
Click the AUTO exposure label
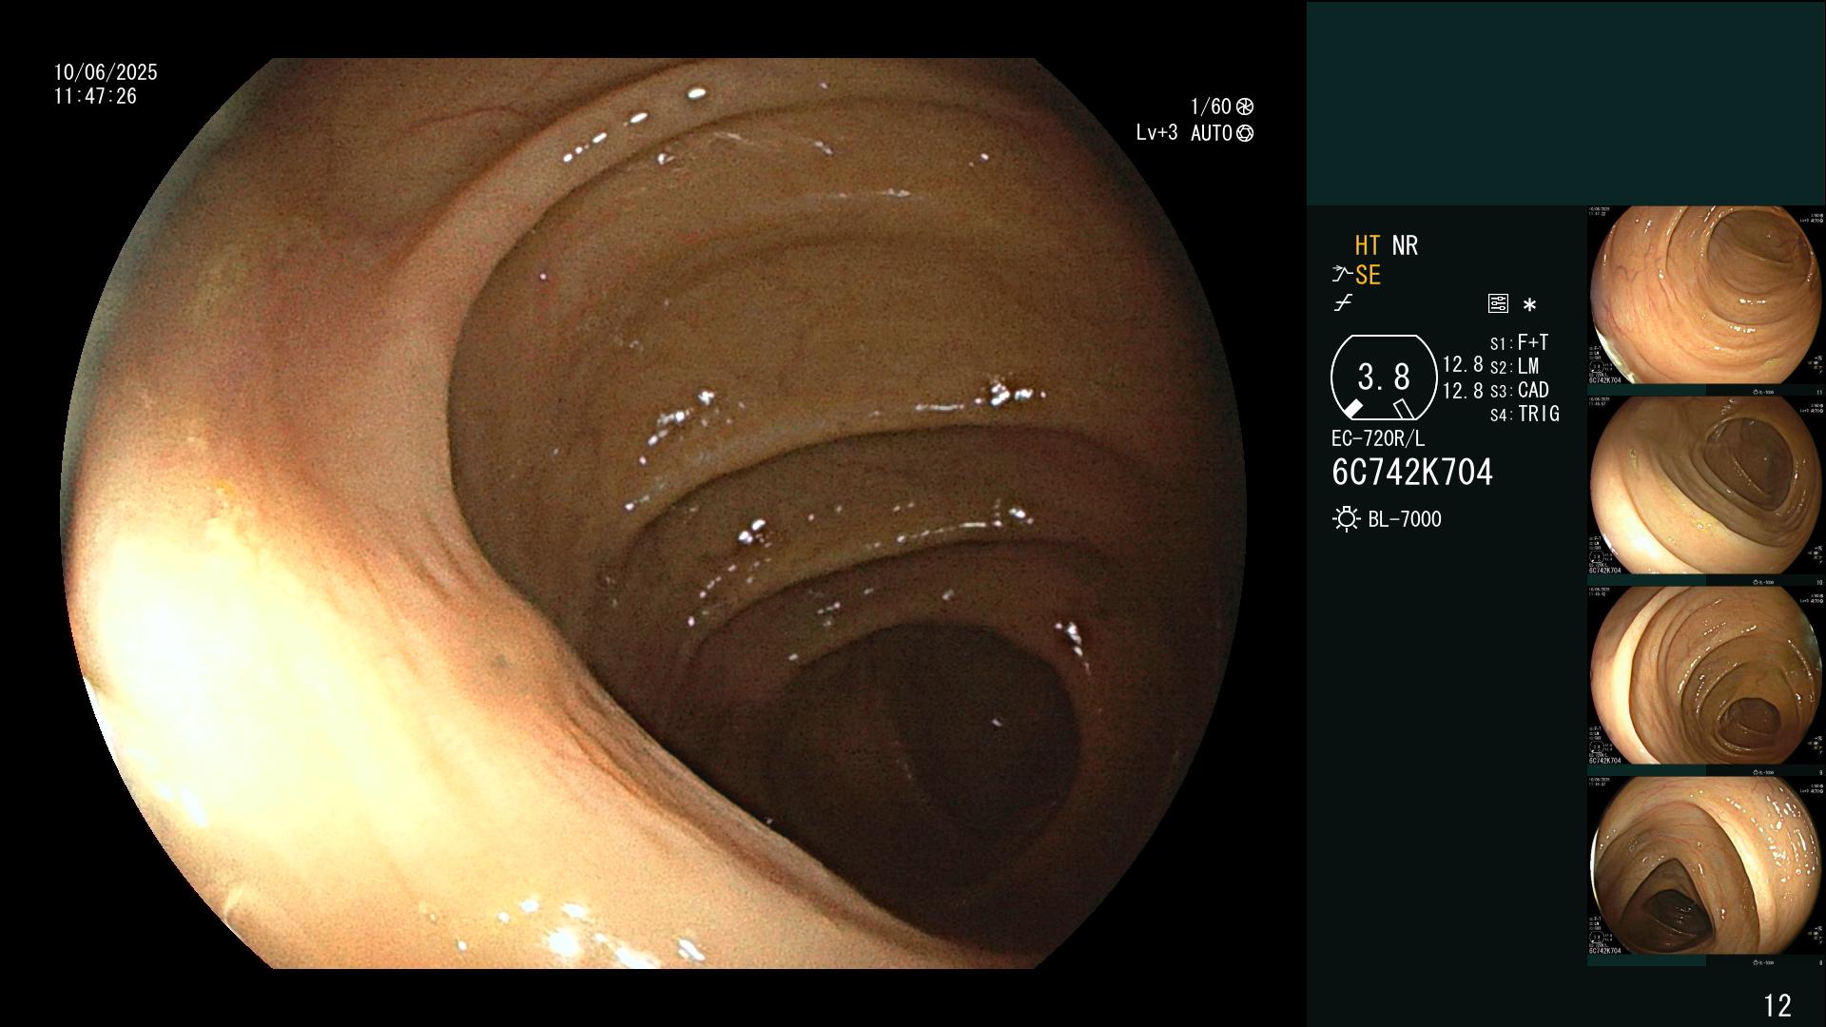pos(1212,133)
